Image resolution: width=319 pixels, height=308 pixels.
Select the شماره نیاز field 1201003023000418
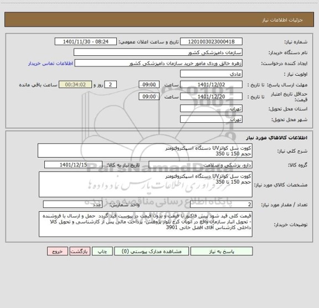pos(211,41)
